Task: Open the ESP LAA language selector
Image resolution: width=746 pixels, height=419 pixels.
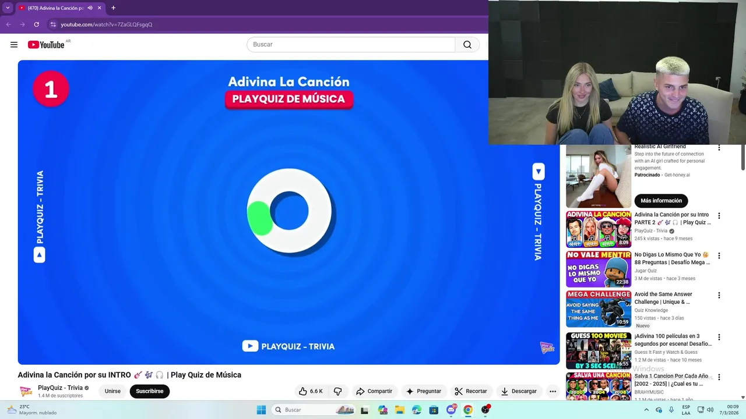Action: tap(687, 410)
